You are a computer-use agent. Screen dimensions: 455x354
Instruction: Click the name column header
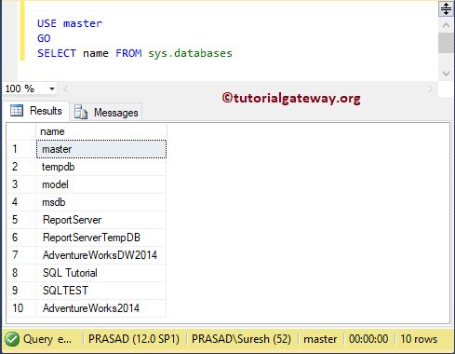click(x=101, y=131)
